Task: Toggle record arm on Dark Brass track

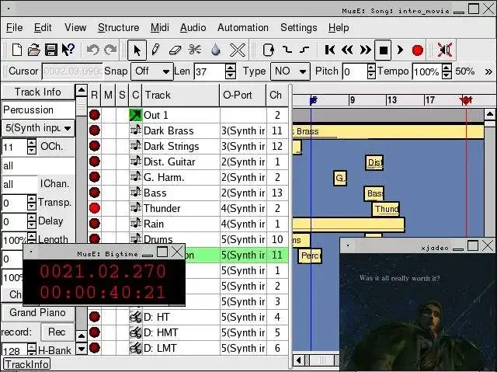Action: pos(95,130)
